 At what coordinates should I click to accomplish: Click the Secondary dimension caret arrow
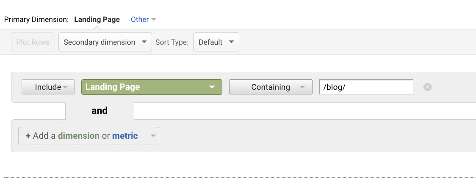tap(144, 42)
